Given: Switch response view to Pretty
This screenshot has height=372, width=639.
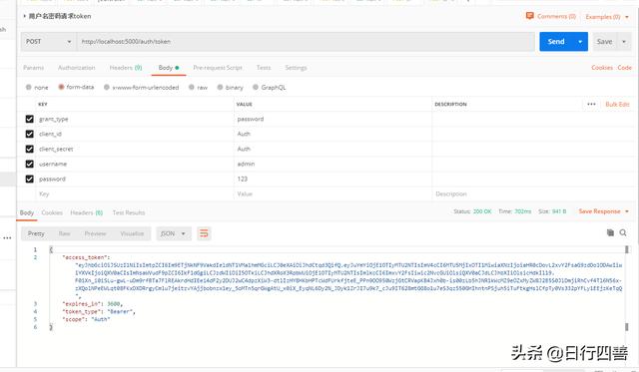Looking at the screenshot, I should [x=36, y=233].
